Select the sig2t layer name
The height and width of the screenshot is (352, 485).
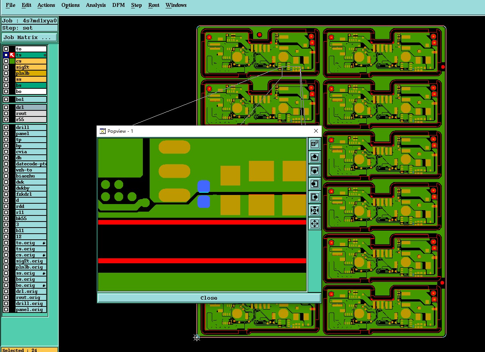pyautogui.click(x=31, y=67)
